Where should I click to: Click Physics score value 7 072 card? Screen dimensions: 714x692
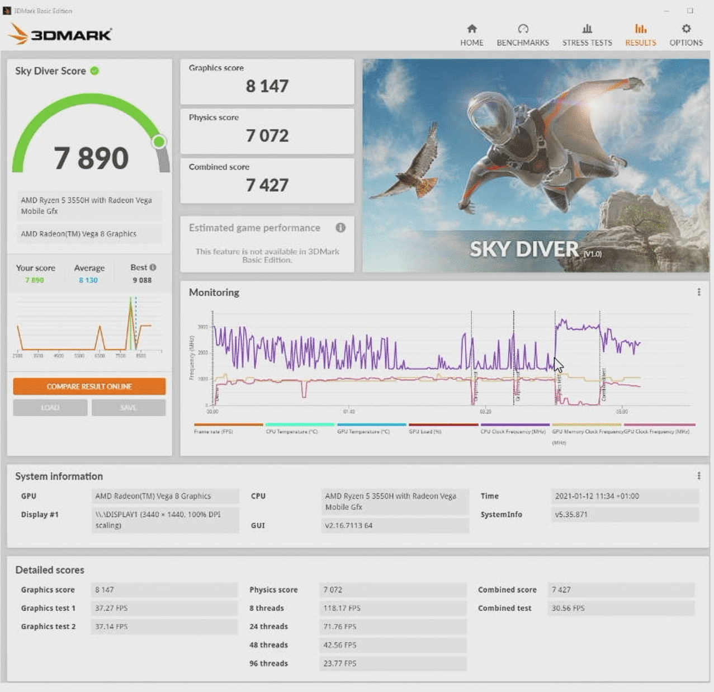(267, 131)
